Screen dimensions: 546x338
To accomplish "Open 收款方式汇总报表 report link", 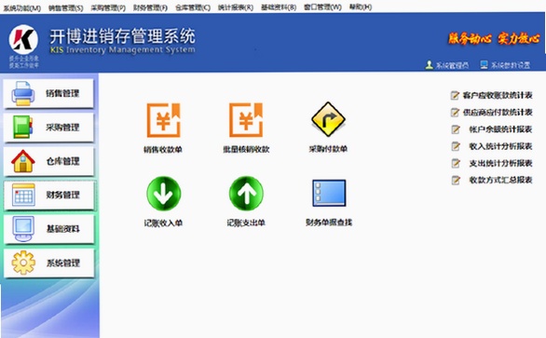I will [500, 180].
